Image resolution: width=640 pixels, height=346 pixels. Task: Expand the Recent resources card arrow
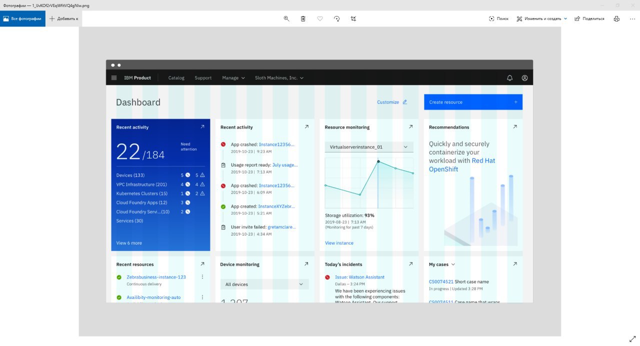pos(202,264)
